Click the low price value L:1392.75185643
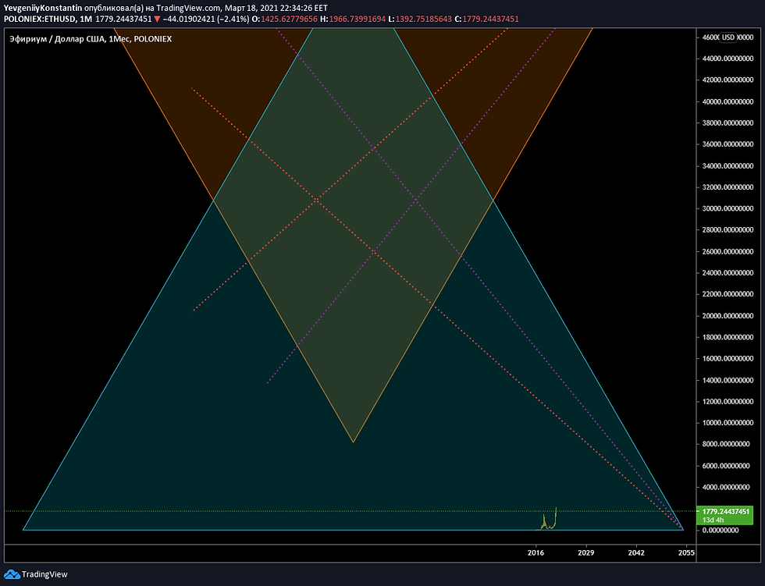 (420, 19)
